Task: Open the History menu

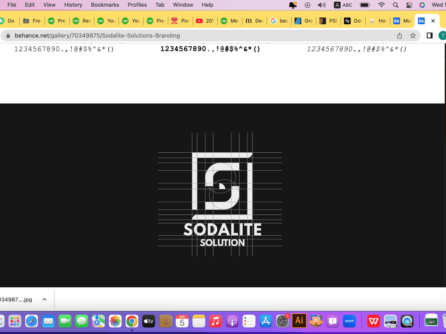Action: (x=73, y=5)
